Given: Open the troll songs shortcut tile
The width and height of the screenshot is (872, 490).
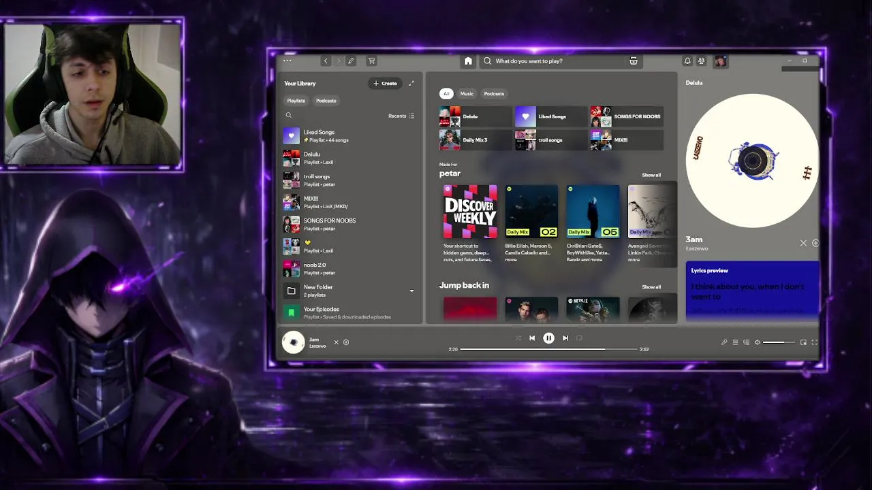Looking at the screenshot, I should coord(550,140).
